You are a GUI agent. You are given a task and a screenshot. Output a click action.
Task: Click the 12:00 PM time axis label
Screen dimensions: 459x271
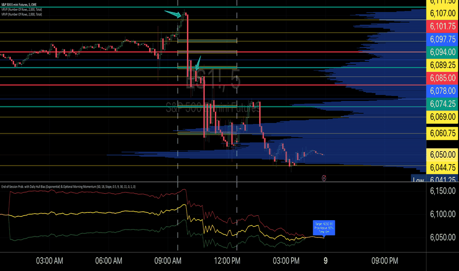(227, 261)
